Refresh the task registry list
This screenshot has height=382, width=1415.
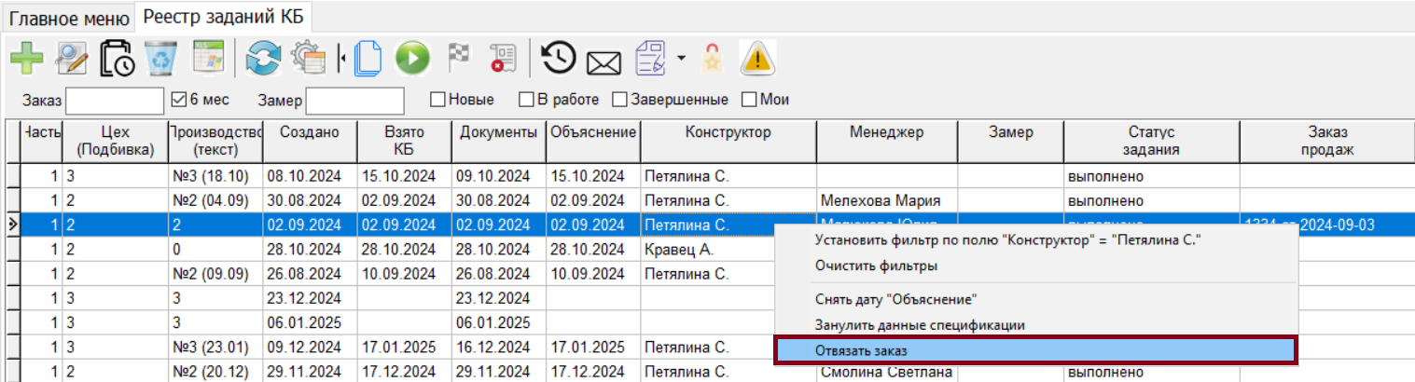(x=263, y=60)
